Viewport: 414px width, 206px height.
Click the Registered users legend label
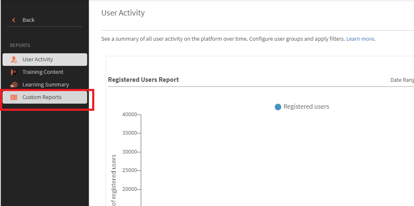306,107
